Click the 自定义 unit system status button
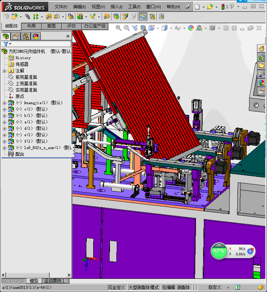The height and width of the screenshot is (292, 267). pos(215,287)
